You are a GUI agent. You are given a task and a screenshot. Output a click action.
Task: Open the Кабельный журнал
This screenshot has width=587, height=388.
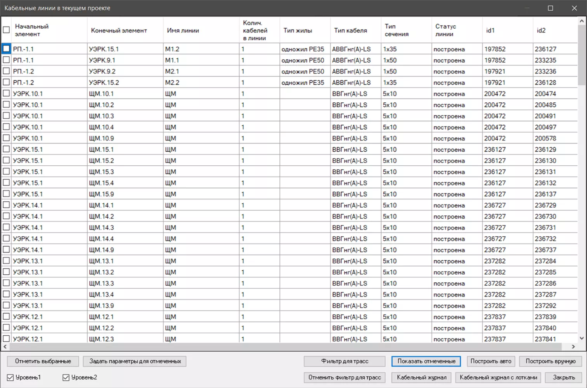pos(422,377)
